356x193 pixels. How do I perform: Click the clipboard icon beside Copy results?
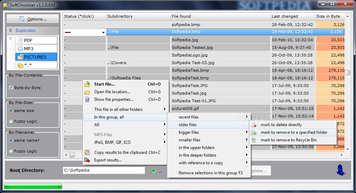[87, 152]
